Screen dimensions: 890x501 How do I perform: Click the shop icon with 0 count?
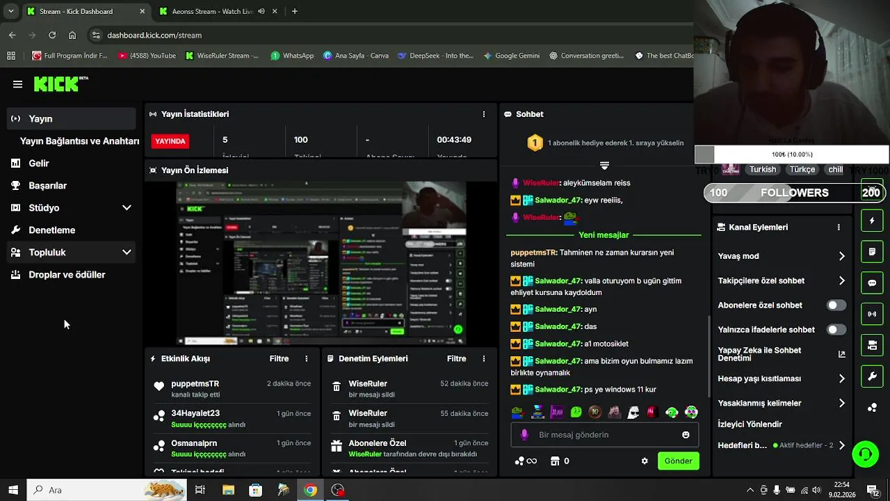click(x=560, y=461)
